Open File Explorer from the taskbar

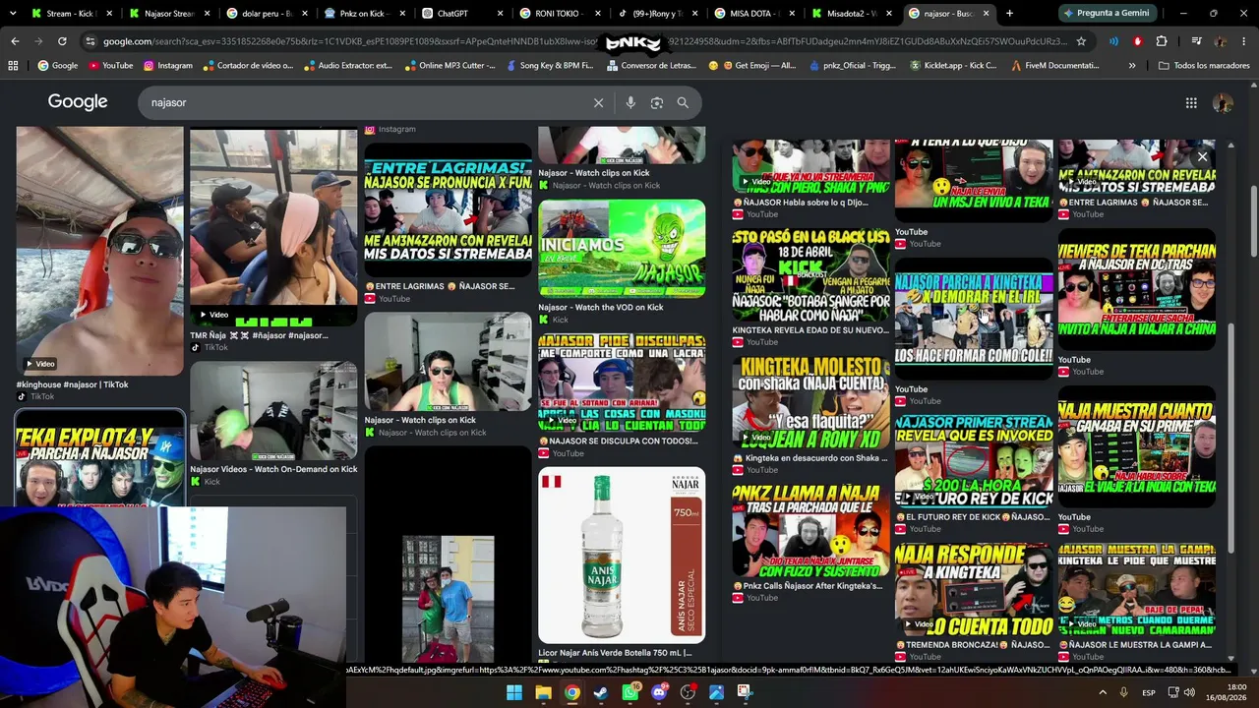(x=543, y=692)
